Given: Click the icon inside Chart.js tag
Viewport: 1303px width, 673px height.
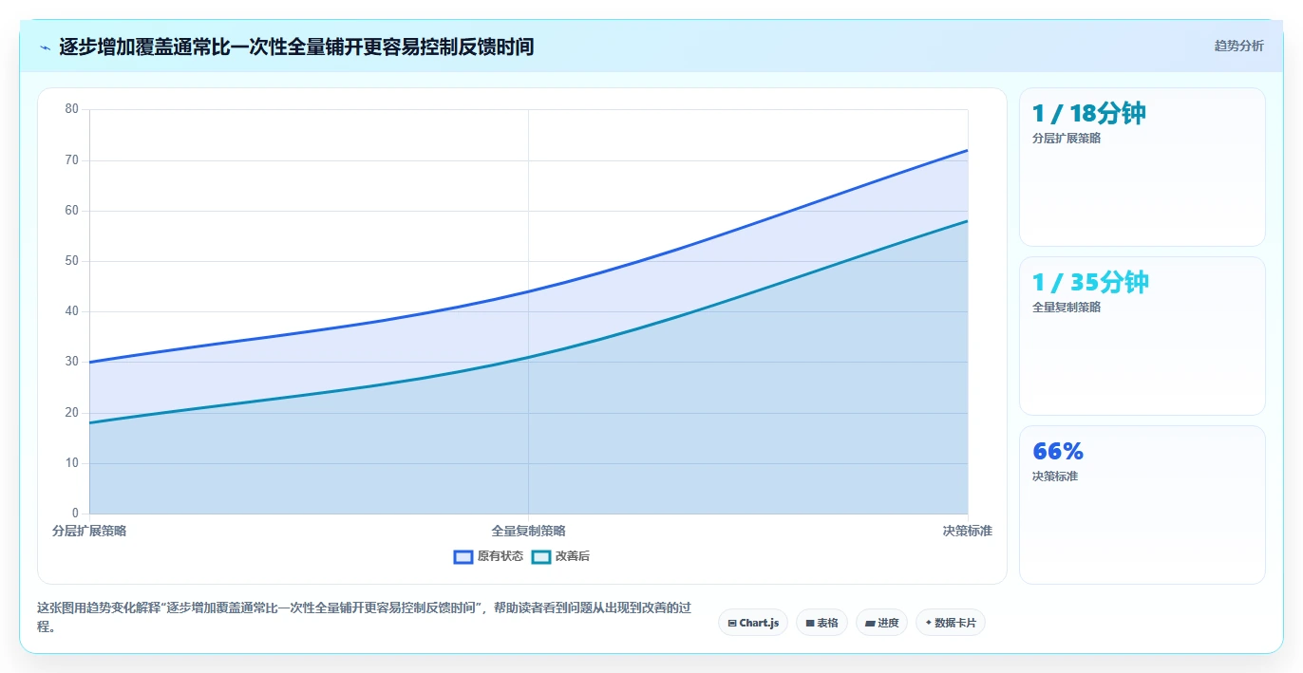Looking at the screenshot, I should (x=732, y=624).
